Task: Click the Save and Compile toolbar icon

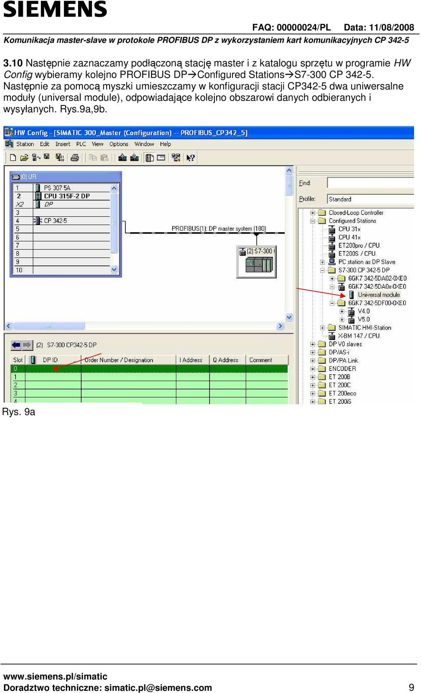Action: tap(60, 157)
